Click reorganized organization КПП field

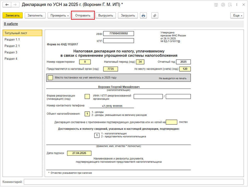click(178, 97)
